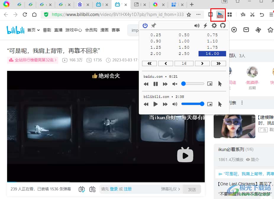Open the 直播 navigation link
The image size is (274, 199).
point(58,30)
